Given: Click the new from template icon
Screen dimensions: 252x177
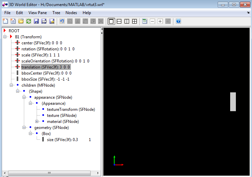Looking at the screenshot, I should [x=13, y=21].
